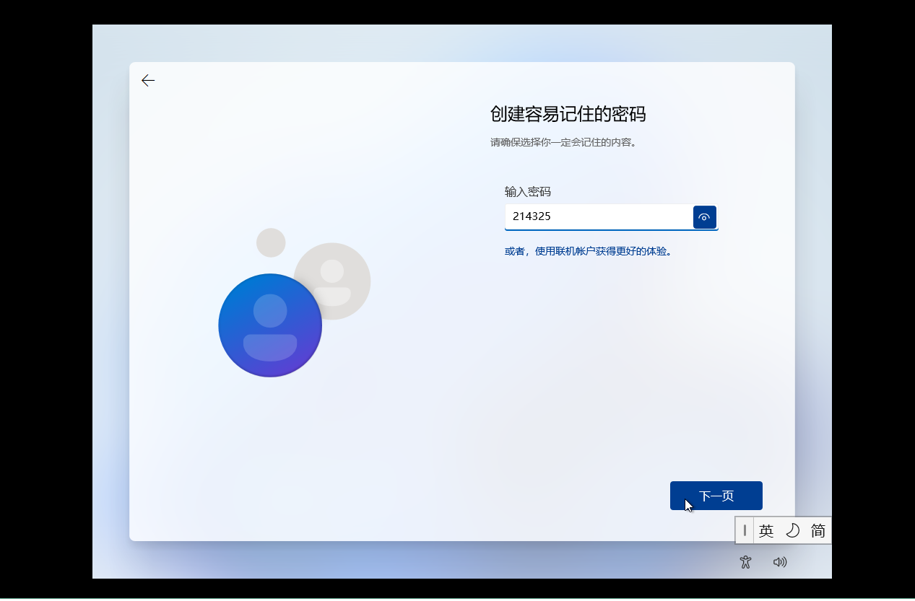The width and height of the screenshot is (915, 601).
Task: Click the text 请确保选择你一定会记住的内容。
Action: 564,142
